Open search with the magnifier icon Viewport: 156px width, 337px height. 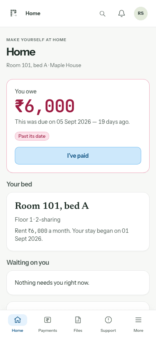tap(102, 14)
